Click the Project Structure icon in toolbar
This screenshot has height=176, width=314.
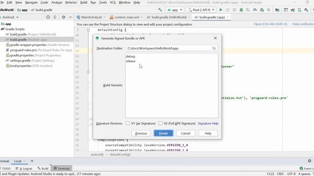tap(277, 10)
